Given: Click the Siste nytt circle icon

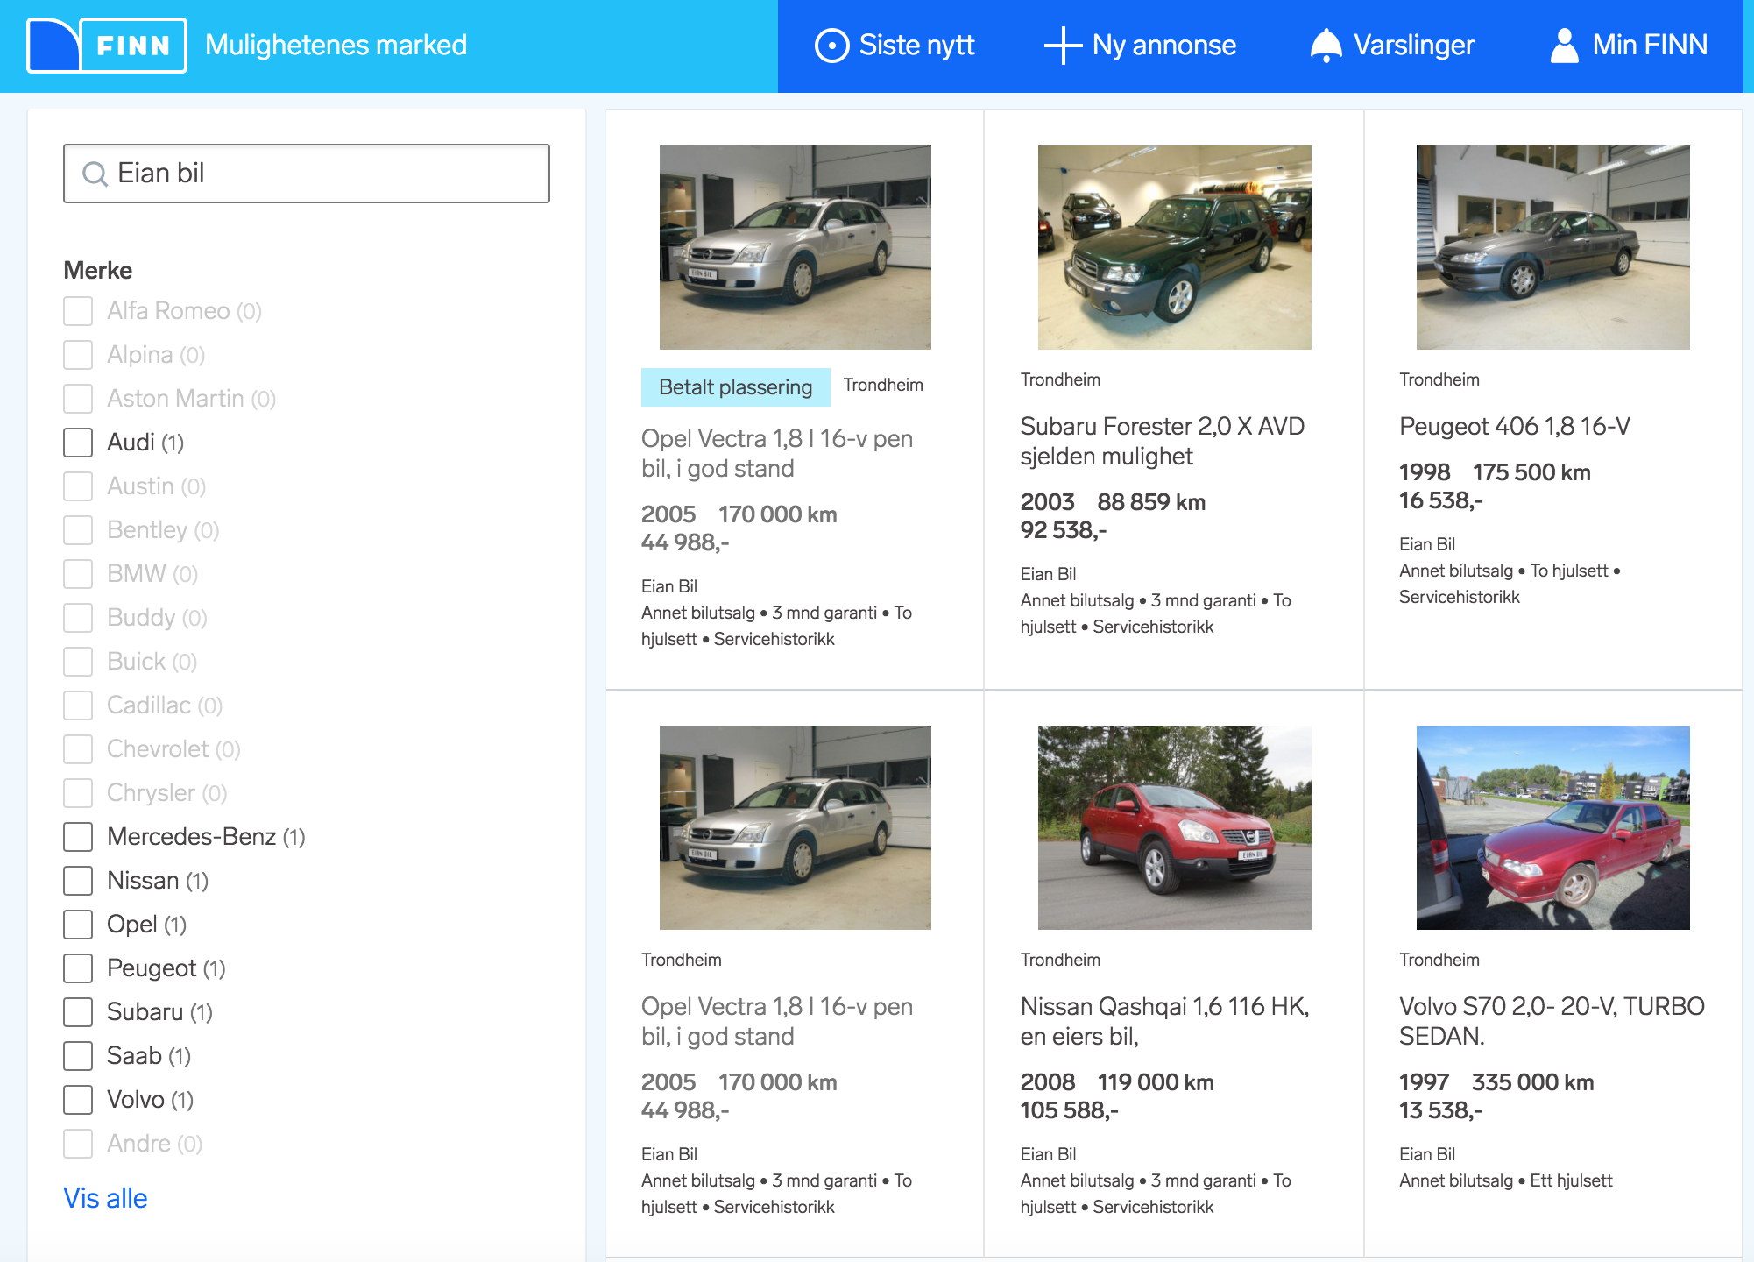Looking at the screenshot, I should click(831, 46).
